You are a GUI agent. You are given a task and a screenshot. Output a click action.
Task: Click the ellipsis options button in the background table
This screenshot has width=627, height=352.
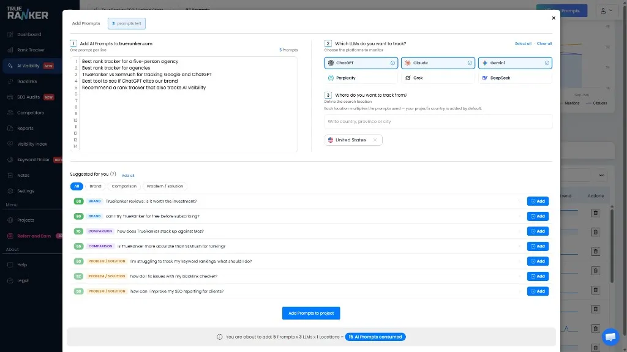tap(601, 175)
